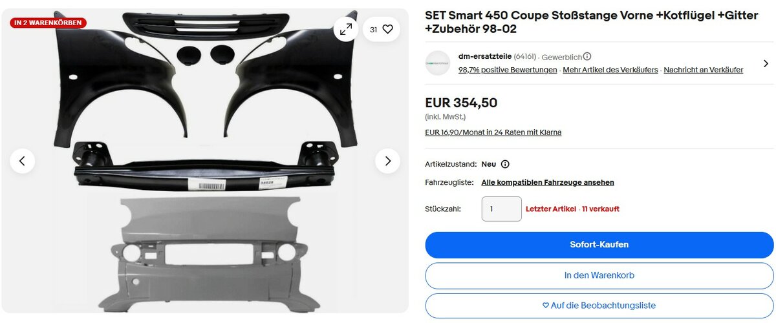776x323 pixels.
Task: Open the Klarna 24 Raten financing link
Action: pyautogui.click(x=493, y=132)
